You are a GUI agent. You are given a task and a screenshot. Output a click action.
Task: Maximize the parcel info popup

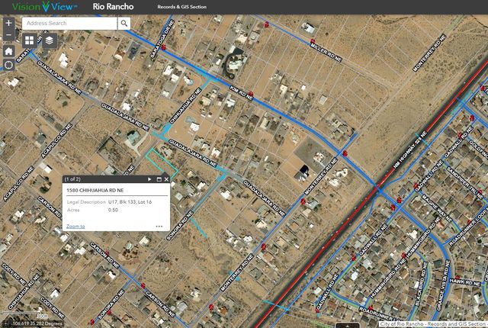click(x=159, y=179)
